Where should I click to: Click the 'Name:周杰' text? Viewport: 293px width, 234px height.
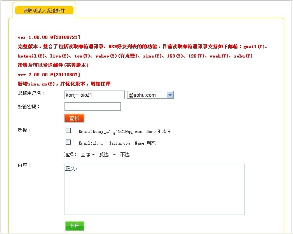click(145, 143)
